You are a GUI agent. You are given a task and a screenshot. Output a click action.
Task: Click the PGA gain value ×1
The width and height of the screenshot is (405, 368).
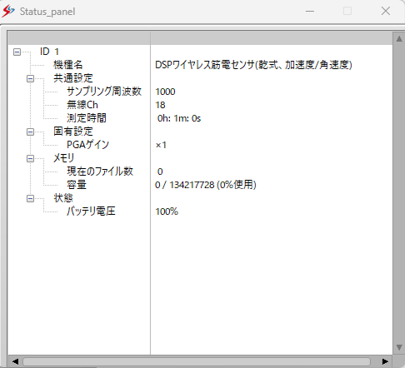[x=161, y=145]
